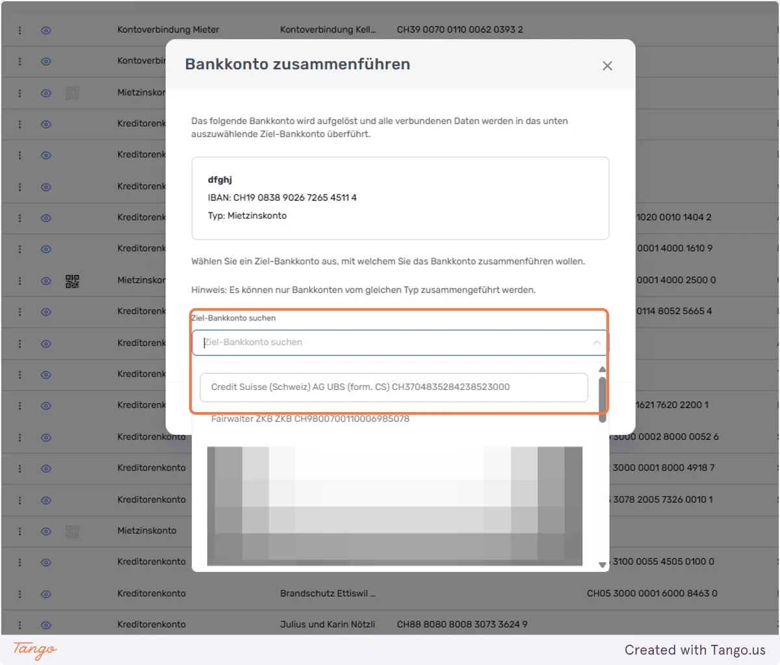Click IBAN cell CH88 8080 8008 3073 3624 9

point(462,625)
